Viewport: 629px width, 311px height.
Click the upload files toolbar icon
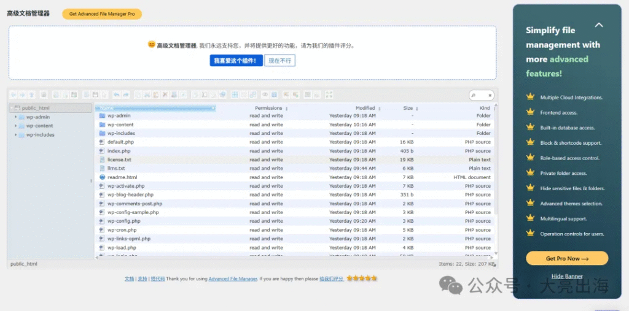point(74,95)
